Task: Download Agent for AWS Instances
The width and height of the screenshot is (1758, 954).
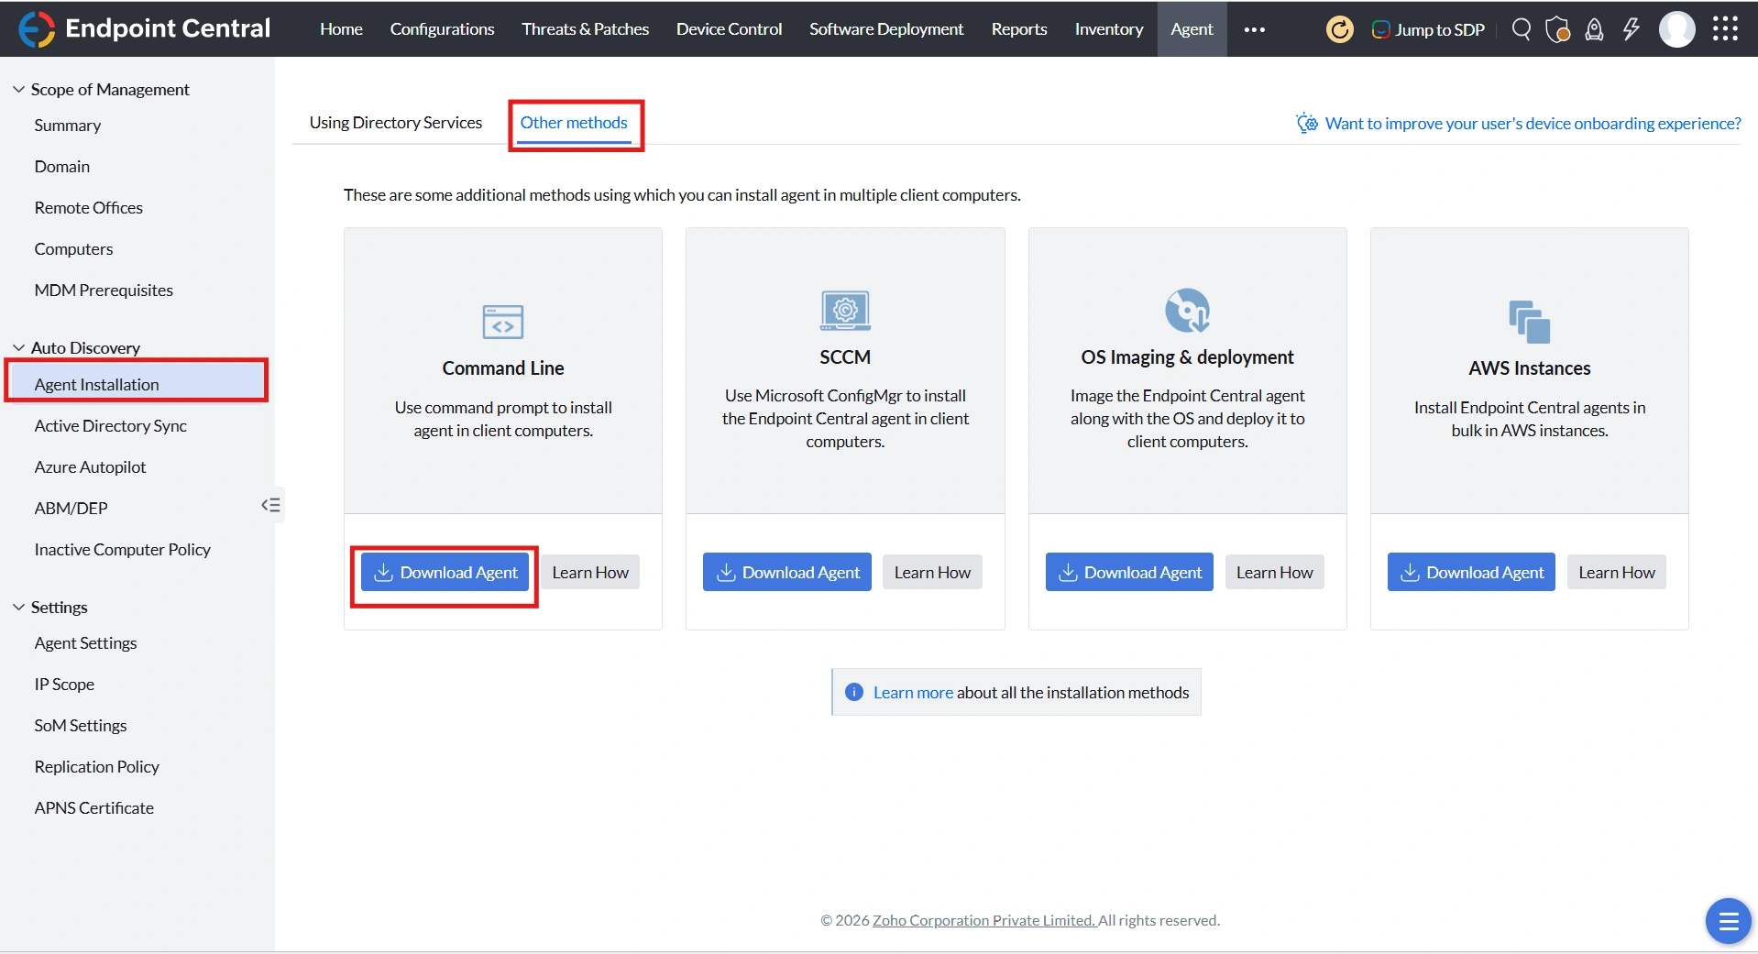Action: pos(1471,572)
